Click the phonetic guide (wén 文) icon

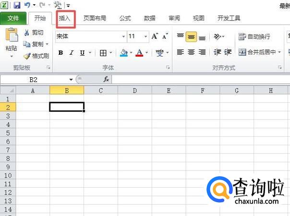(x=159, y=53)
